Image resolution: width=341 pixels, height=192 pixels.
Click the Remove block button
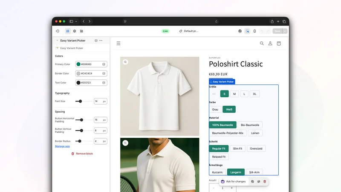coord(82,154)
